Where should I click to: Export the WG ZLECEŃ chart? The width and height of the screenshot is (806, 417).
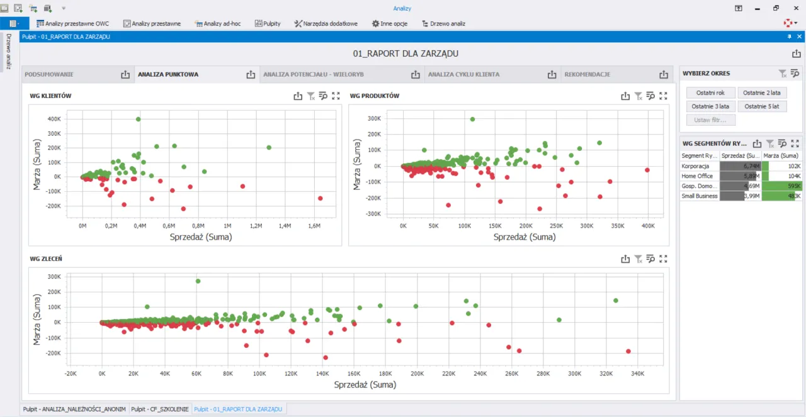click(625, 259)
